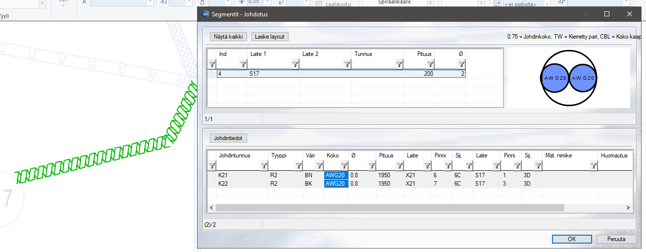Open the Spiraalikaare dropdown

pos(430,4)
